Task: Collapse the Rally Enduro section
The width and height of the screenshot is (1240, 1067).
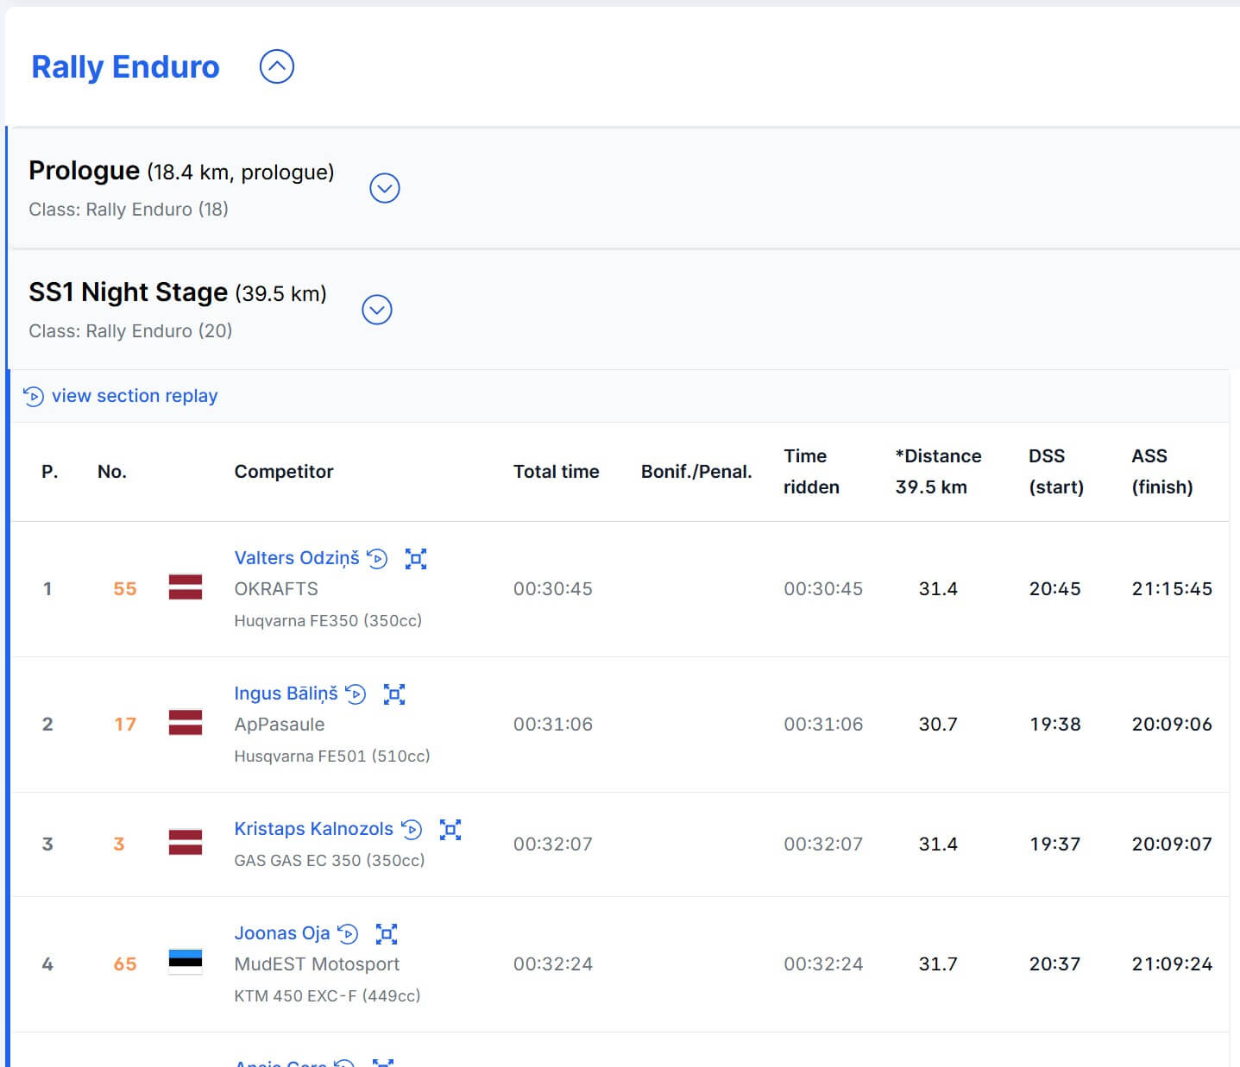Action: pyautogui.click(x=276, y=66)
